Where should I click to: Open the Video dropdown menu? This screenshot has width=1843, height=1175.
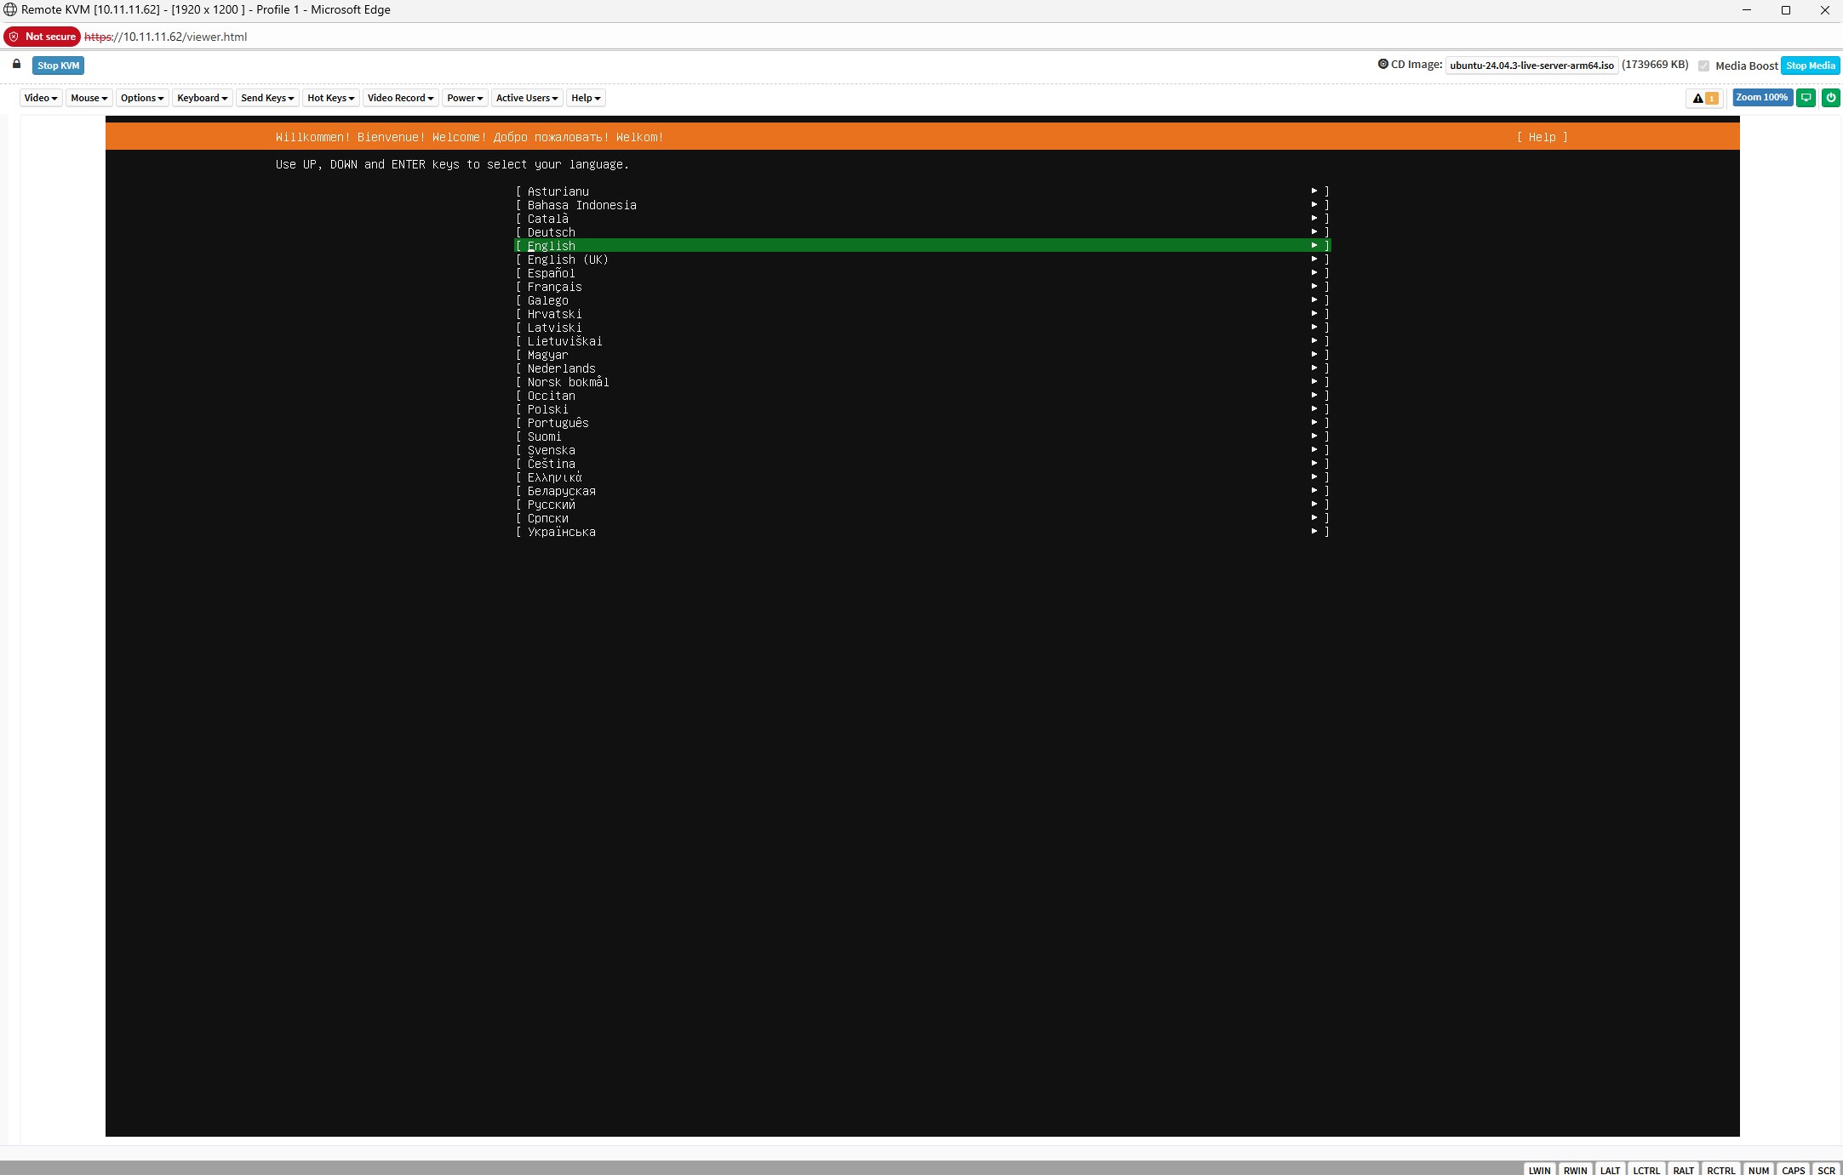[x=41, y=98]
